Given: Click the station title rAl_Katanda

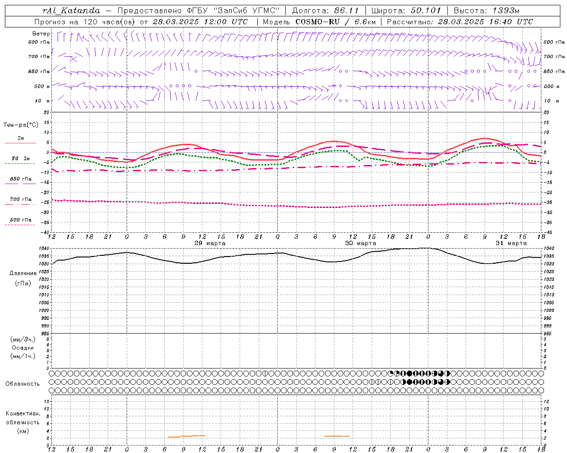Looking at the screenshot, I should point(71,11).
